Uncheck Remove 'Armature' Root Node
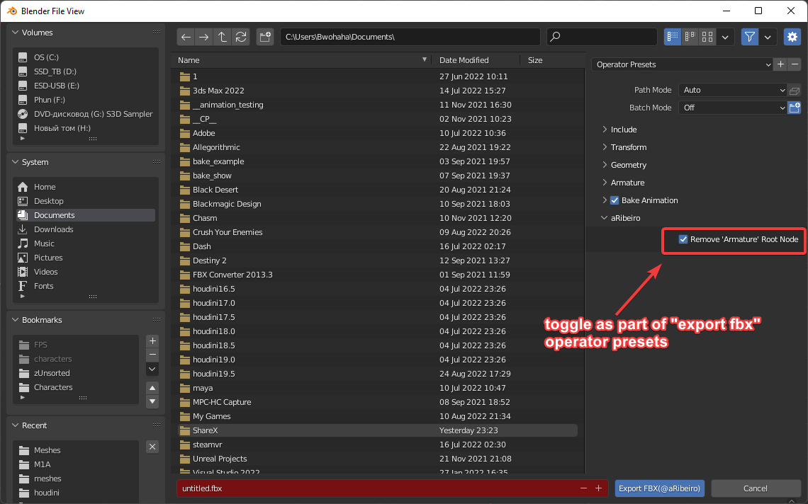This screenshot has height=504, width=808. pos(683,239)
